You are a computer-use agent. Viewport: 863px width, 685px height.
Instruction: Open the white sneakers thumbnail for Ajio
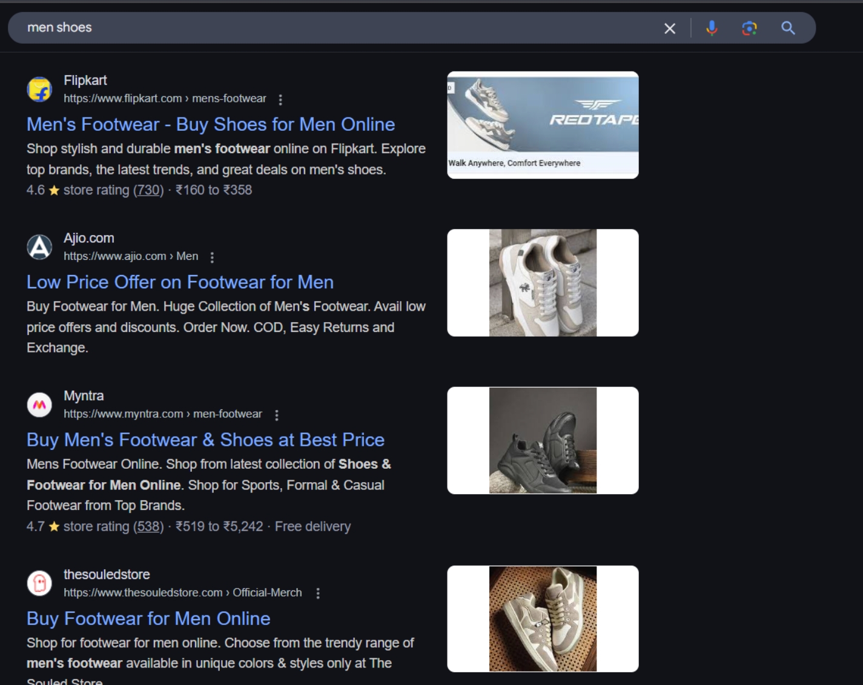[543, 283]
